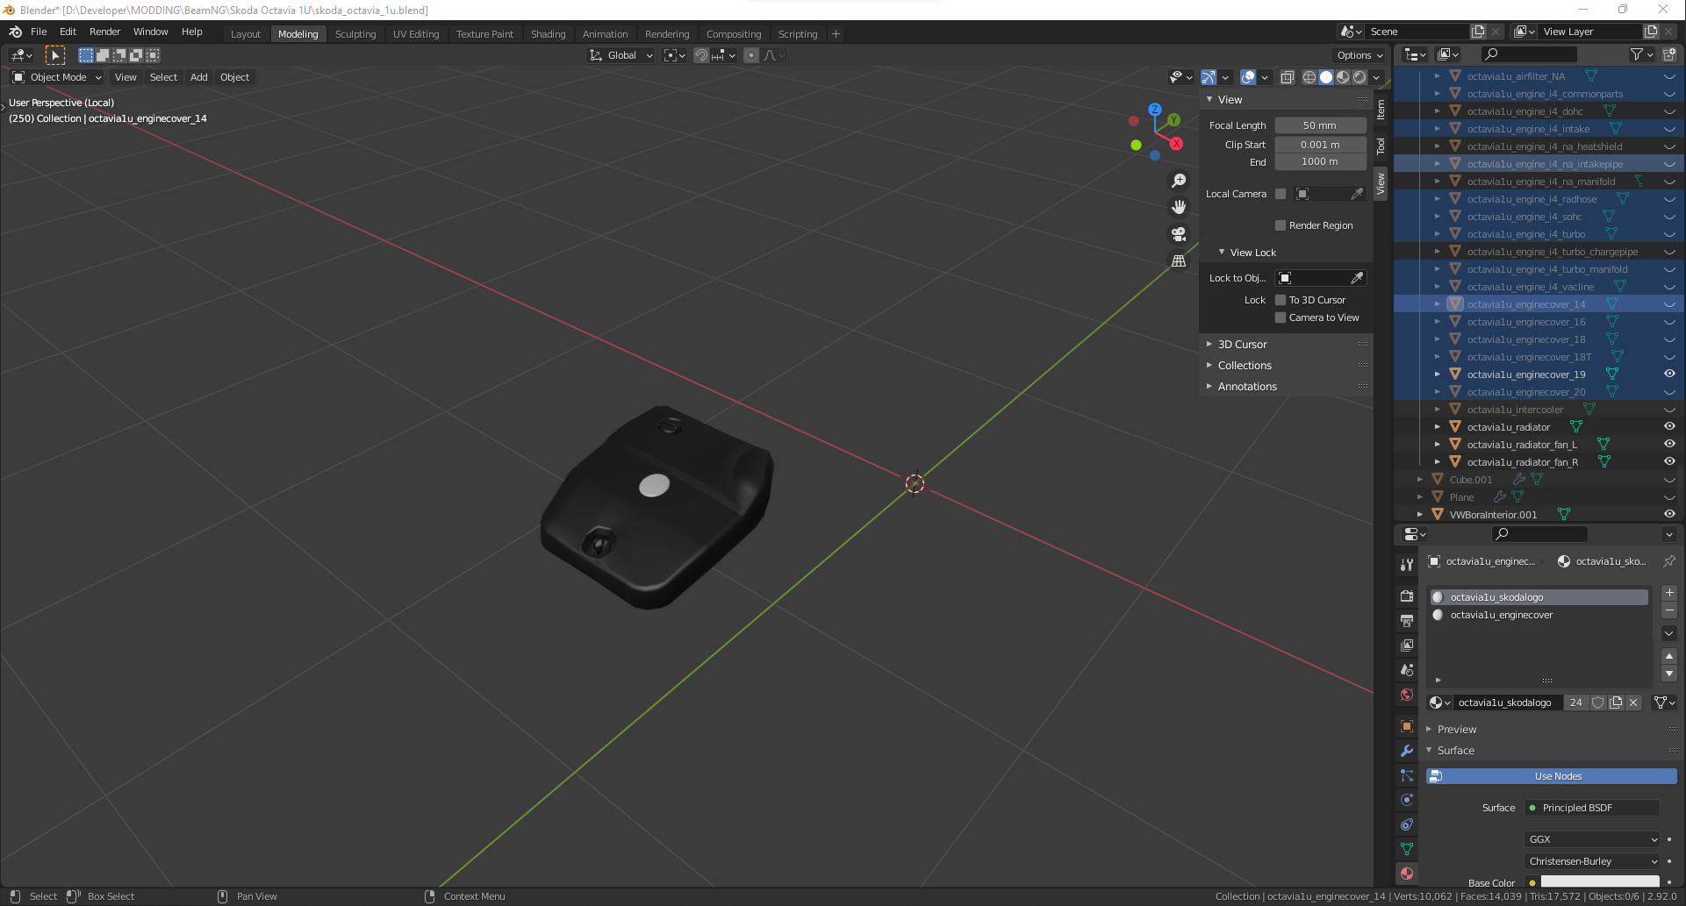Image resolution: width=1686 pixels, height=906 pixels.
Task: Open the Modifier properties wrench tab
Action: (1407, 751)
